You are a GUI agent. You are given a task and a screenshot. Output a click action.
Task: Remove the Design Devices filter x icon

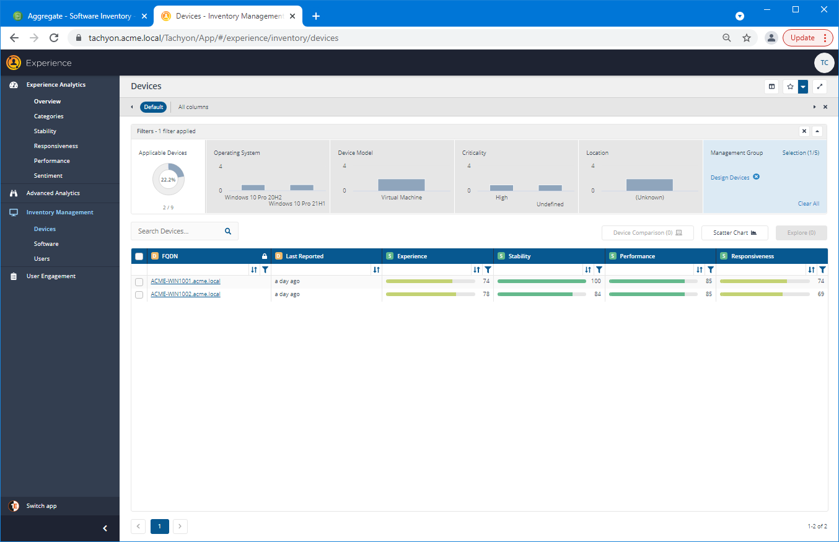tap(757, 177)
